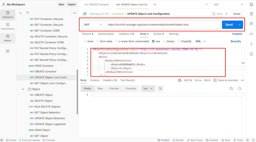Click the plus icon to add new tab
The image size is (256, 142).
[x=155, y=4]
